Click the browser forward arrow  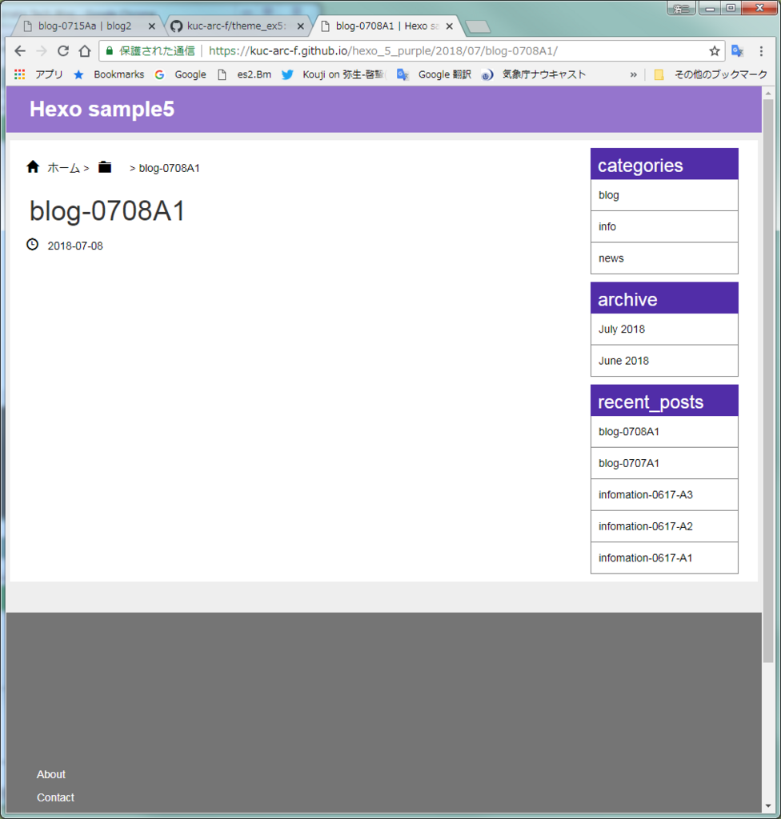tap(42, 50)
